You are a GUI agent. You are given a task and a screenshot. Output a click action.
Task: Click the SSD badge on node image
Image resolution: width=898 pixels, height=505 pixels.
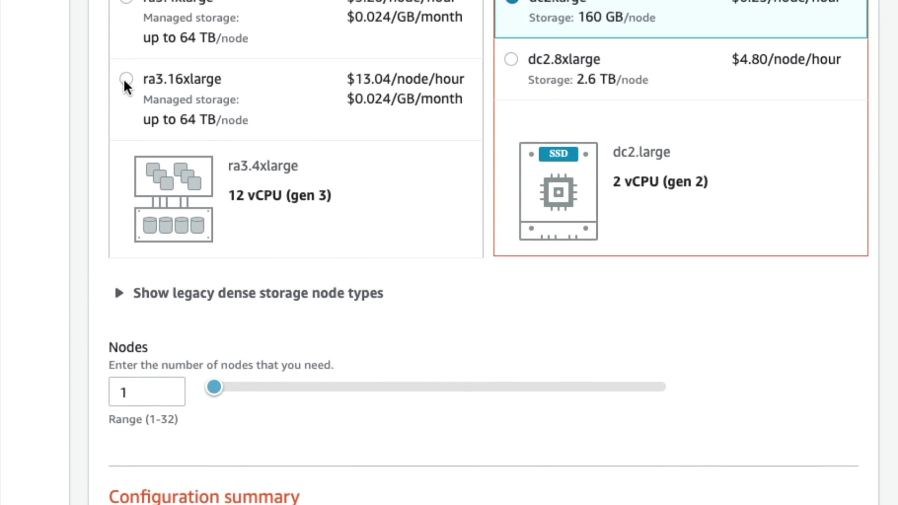[x=558, y=154]
